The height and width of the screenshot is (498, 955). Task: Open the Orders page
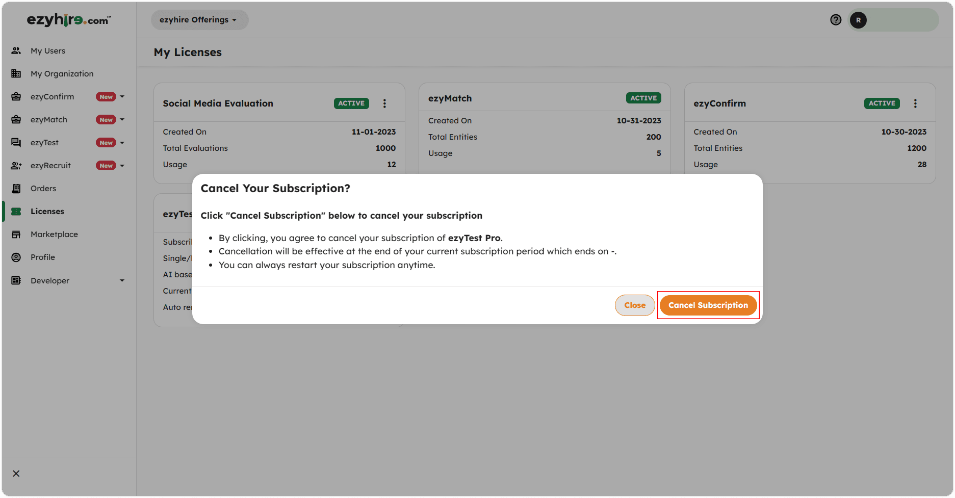[43, 189]
